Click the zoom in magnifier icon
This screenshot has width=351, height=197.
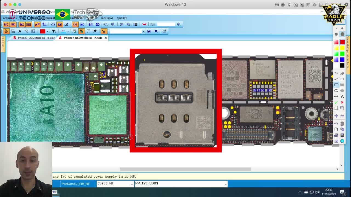[113, 24]
